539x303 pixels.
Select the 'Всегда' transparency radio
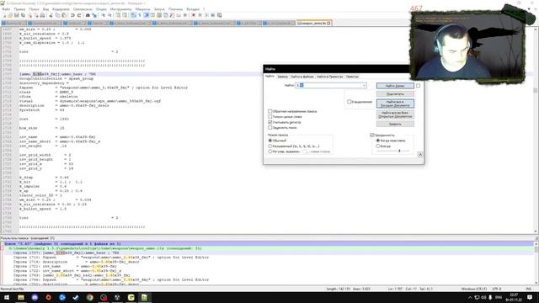378,146
